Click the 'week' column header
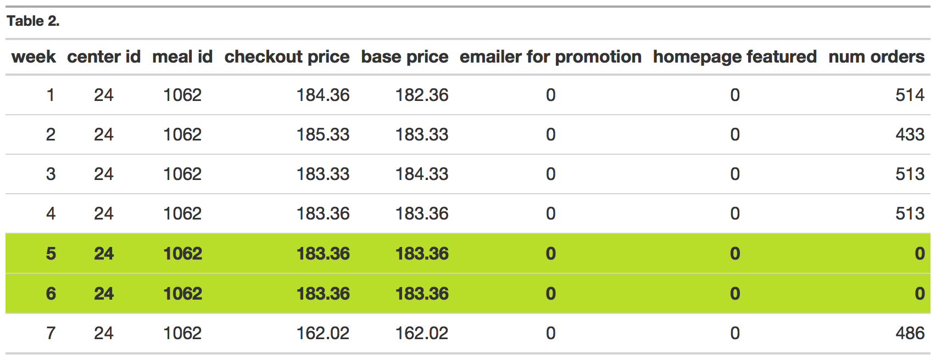The image size is (936, 360). (x=34, y=57)
